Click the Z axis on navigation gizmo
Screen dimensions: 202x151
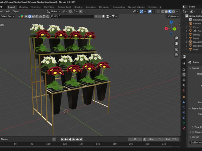pos(171,22)
